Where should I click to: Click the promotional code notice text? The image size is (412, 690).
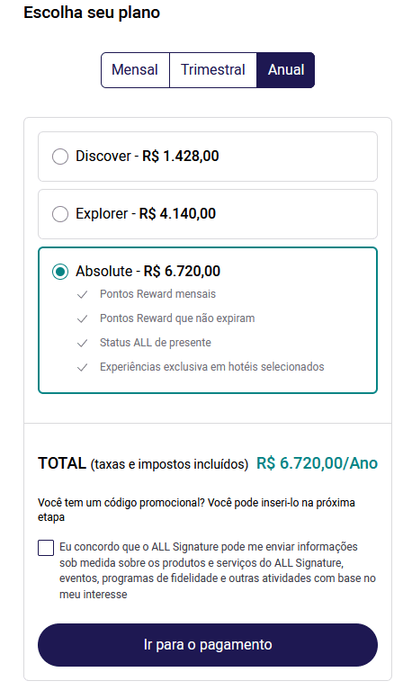[196, 509]
